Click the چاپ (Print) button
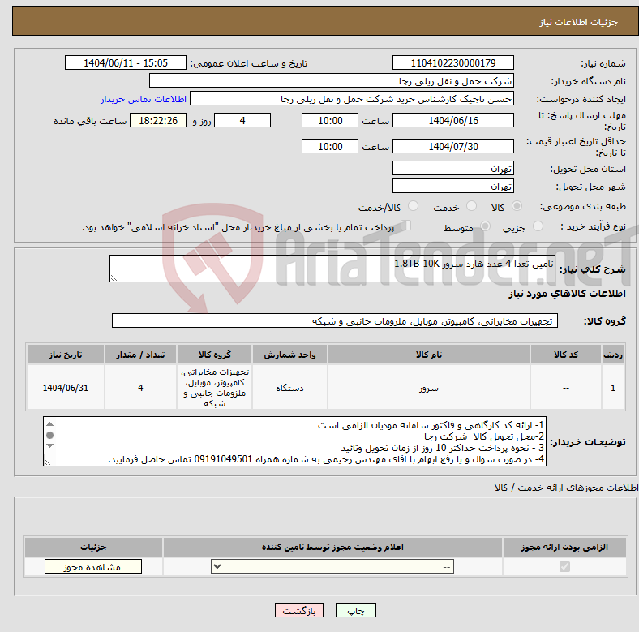This screenshot has height=632, width=639. pos(356,610)
